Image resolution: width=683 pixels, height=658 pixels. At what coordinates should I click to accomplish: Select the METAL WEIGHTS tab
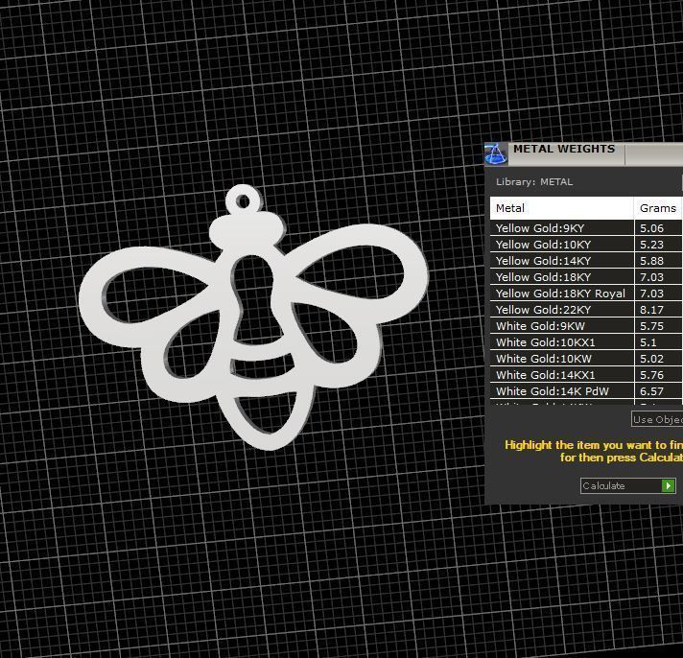pos(566,154)
